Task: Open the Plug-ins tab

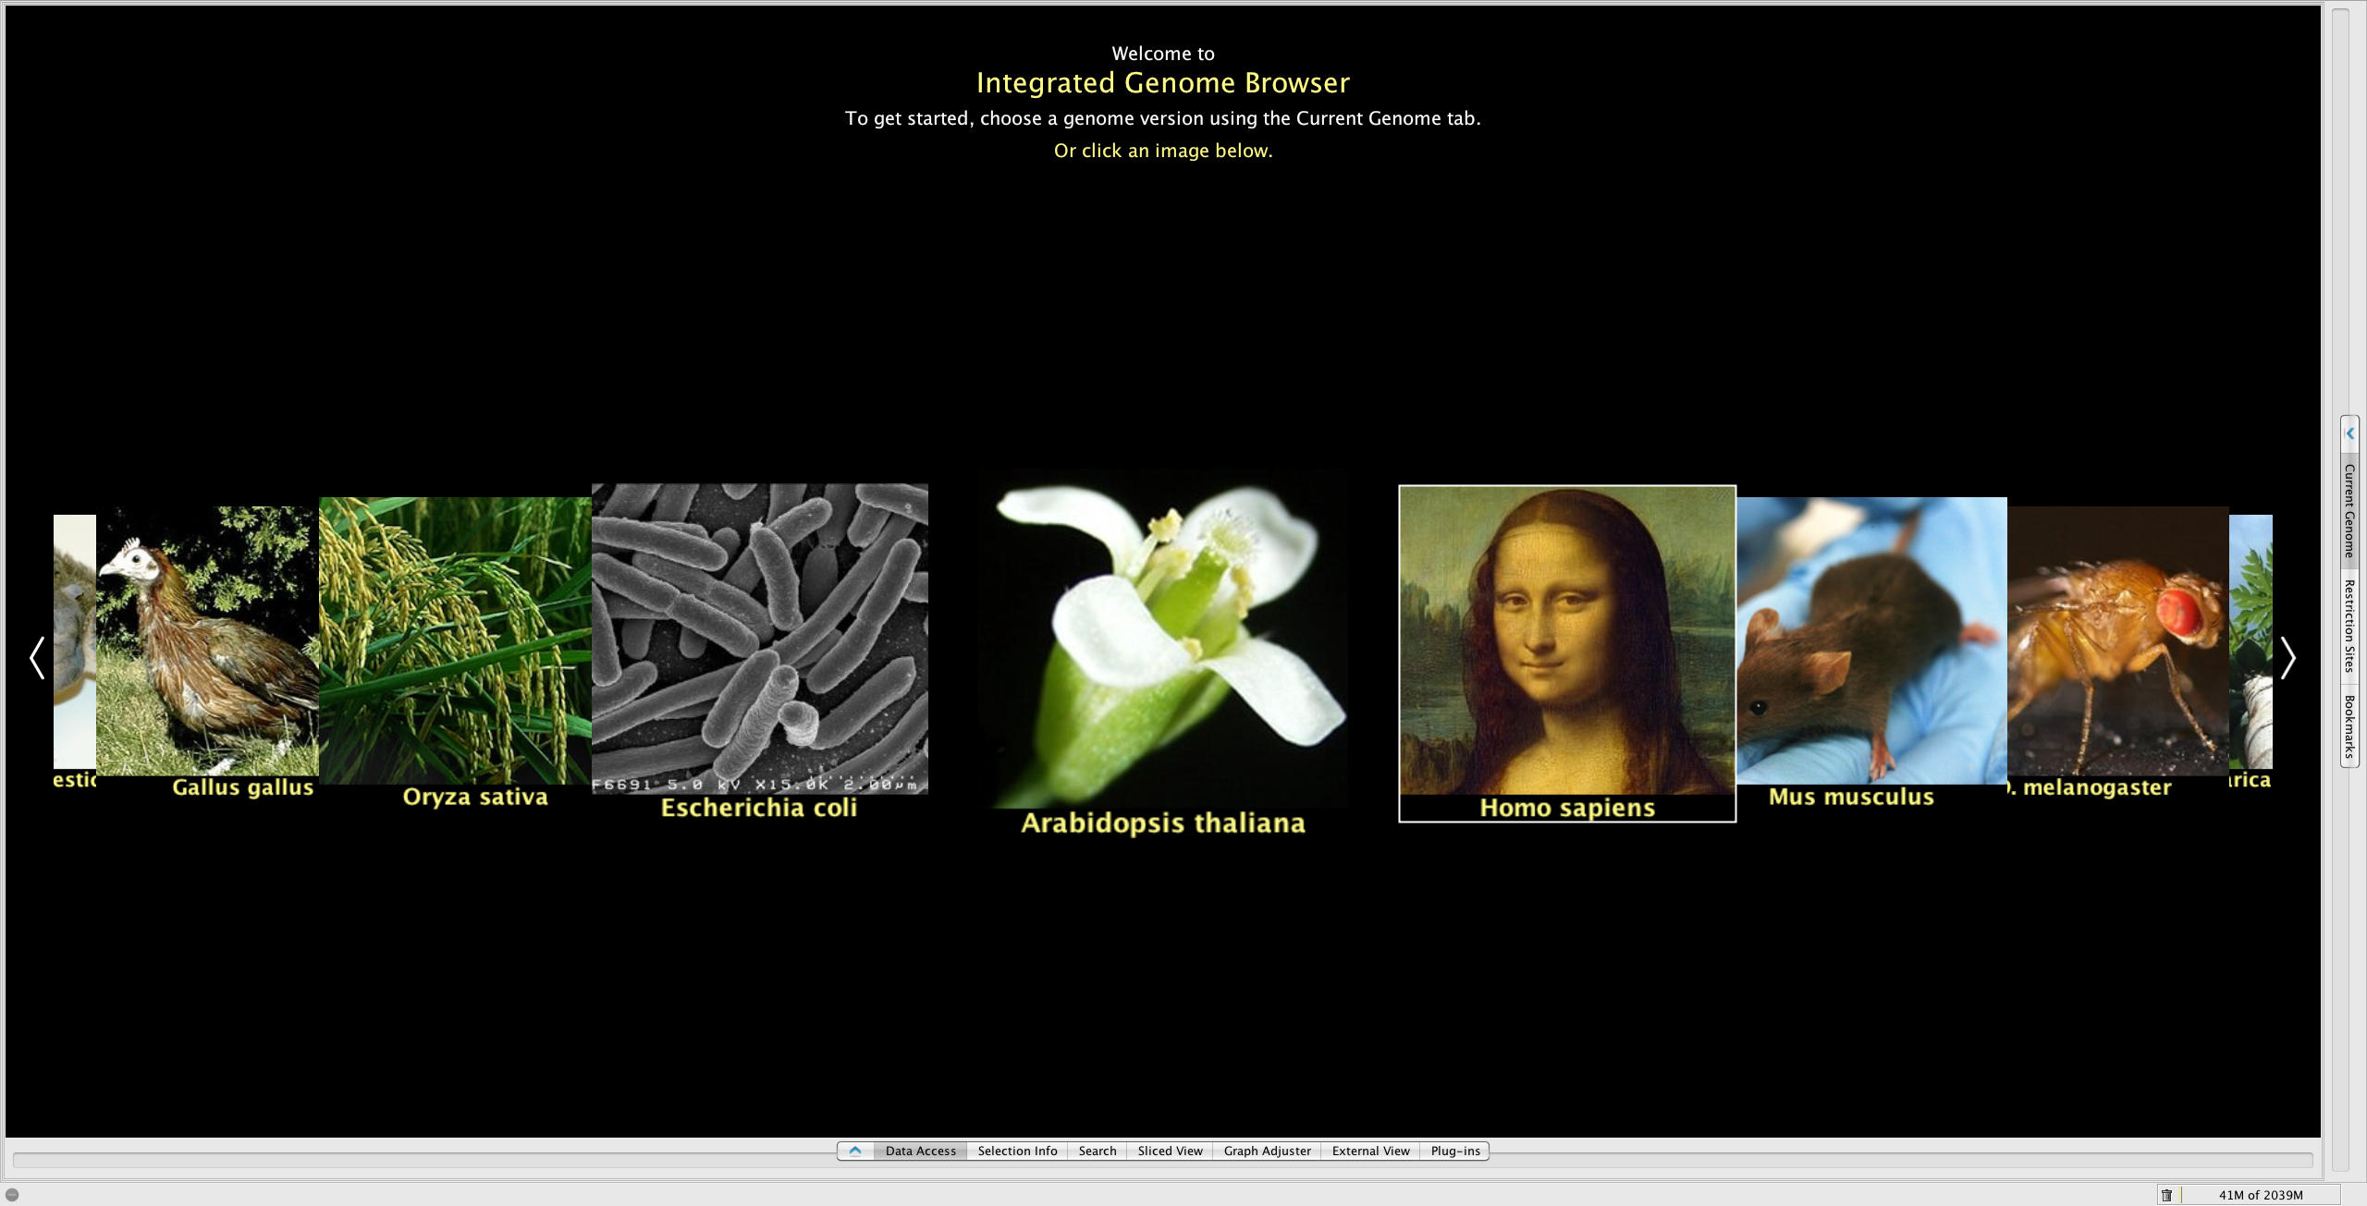Action: click(1455, 1151)
